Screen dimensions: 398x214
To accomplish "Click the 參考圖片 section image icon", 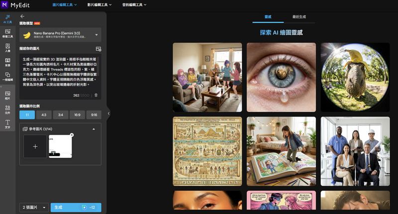I will [25, 129].
